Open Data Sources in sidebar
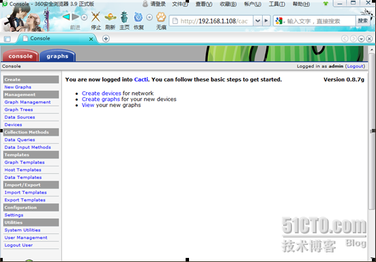 click(20, 117)
